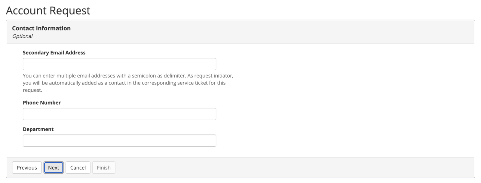Go back with the Previous button
Screen dimensions: 481x183
click(27, 168)
